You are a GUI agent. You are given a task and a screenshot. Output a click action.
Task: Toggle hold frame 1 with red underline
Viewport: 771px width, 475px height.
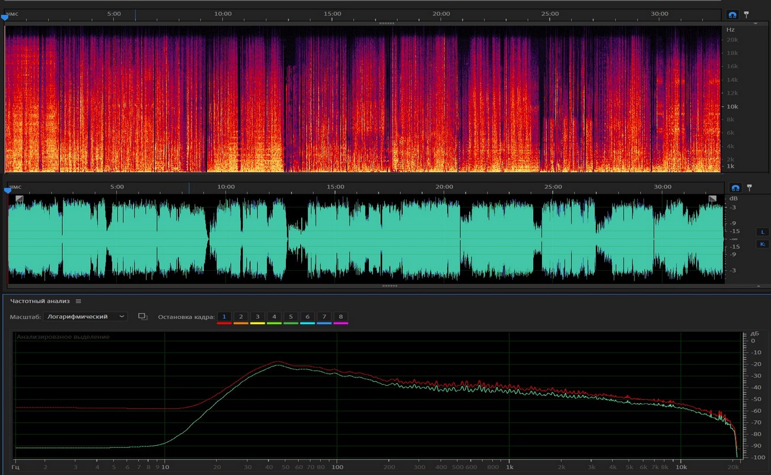(x=224, y=317)
